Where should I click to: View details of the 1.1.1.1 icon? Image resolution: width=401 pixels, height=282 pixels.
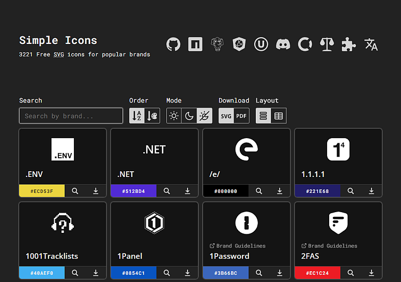point(351,191)
